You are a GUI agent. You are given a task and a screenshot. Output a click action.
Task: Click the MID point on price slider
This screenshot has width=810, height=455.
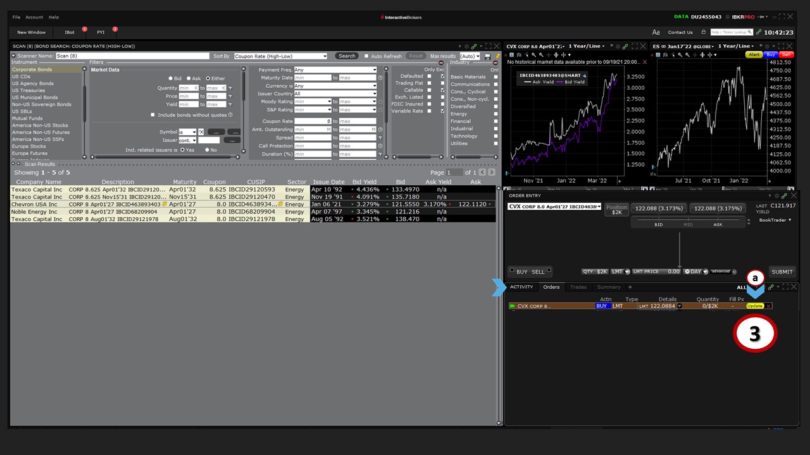[x=688, y=224]
